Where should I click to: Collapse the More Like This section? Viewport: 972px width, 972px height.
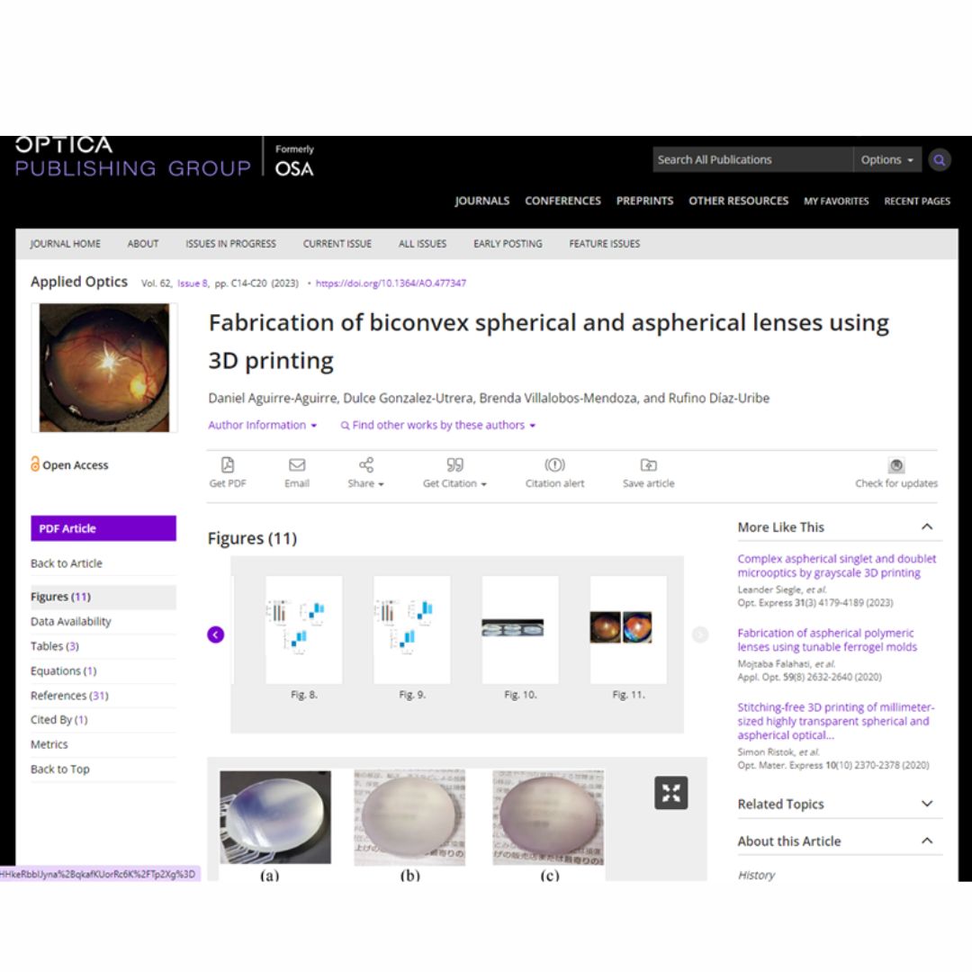927,526
